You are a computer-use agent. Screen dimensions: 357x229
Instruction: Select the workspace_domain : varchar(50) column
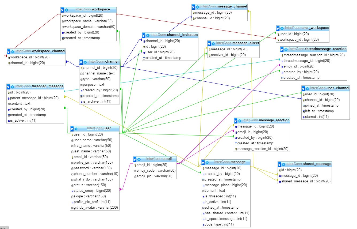tap(89, 27)
